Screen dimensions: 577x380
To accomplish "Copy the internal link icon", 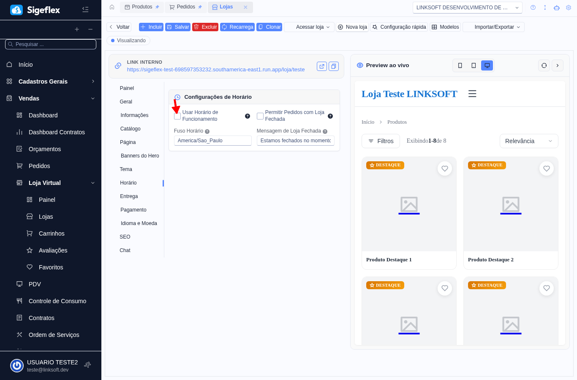I will coord(334,66).
